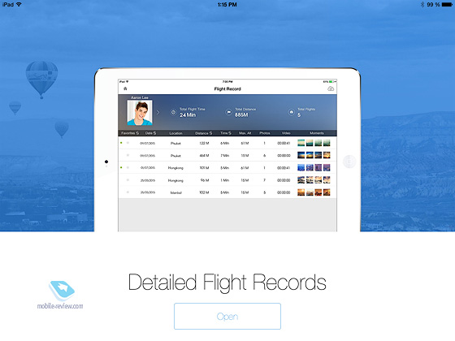Sort by the Distance column header
The width and height of the screenshot is (455, 341).
203,133
